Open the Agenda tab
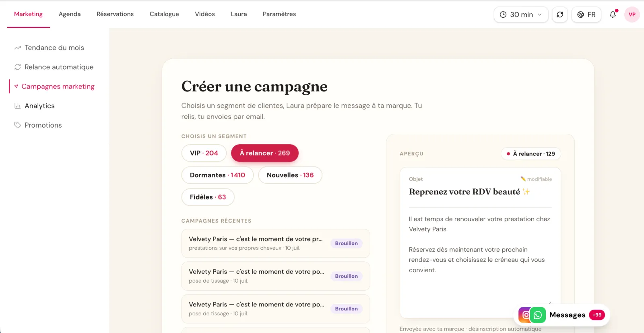644x333 pixels. 70,14
